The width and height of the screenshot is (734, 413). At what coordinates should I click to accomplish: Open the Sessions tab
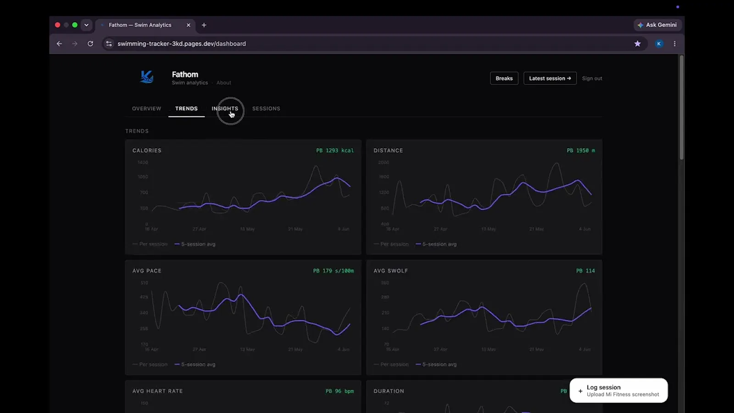pyautogui.click(x=266, y=109)
